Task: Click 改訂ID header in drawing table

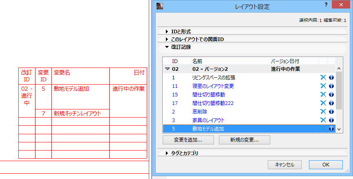Action: click(27, 76)
